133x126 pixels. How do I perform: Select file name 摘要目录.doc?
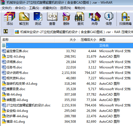[16, 89]
